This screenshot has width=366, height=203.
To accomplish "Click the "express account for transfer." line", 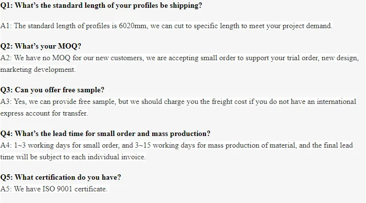I will (43, 113).
